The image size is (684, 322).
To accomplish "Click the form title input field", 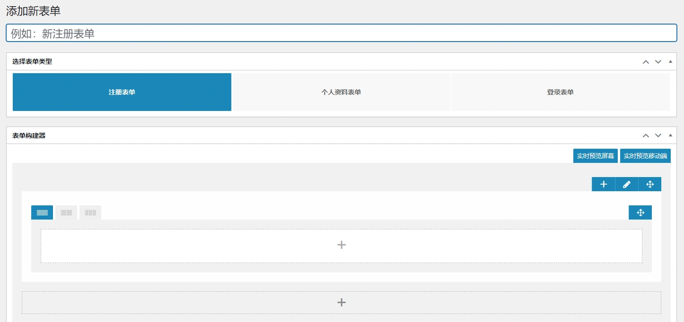I will tap(341, 33).
